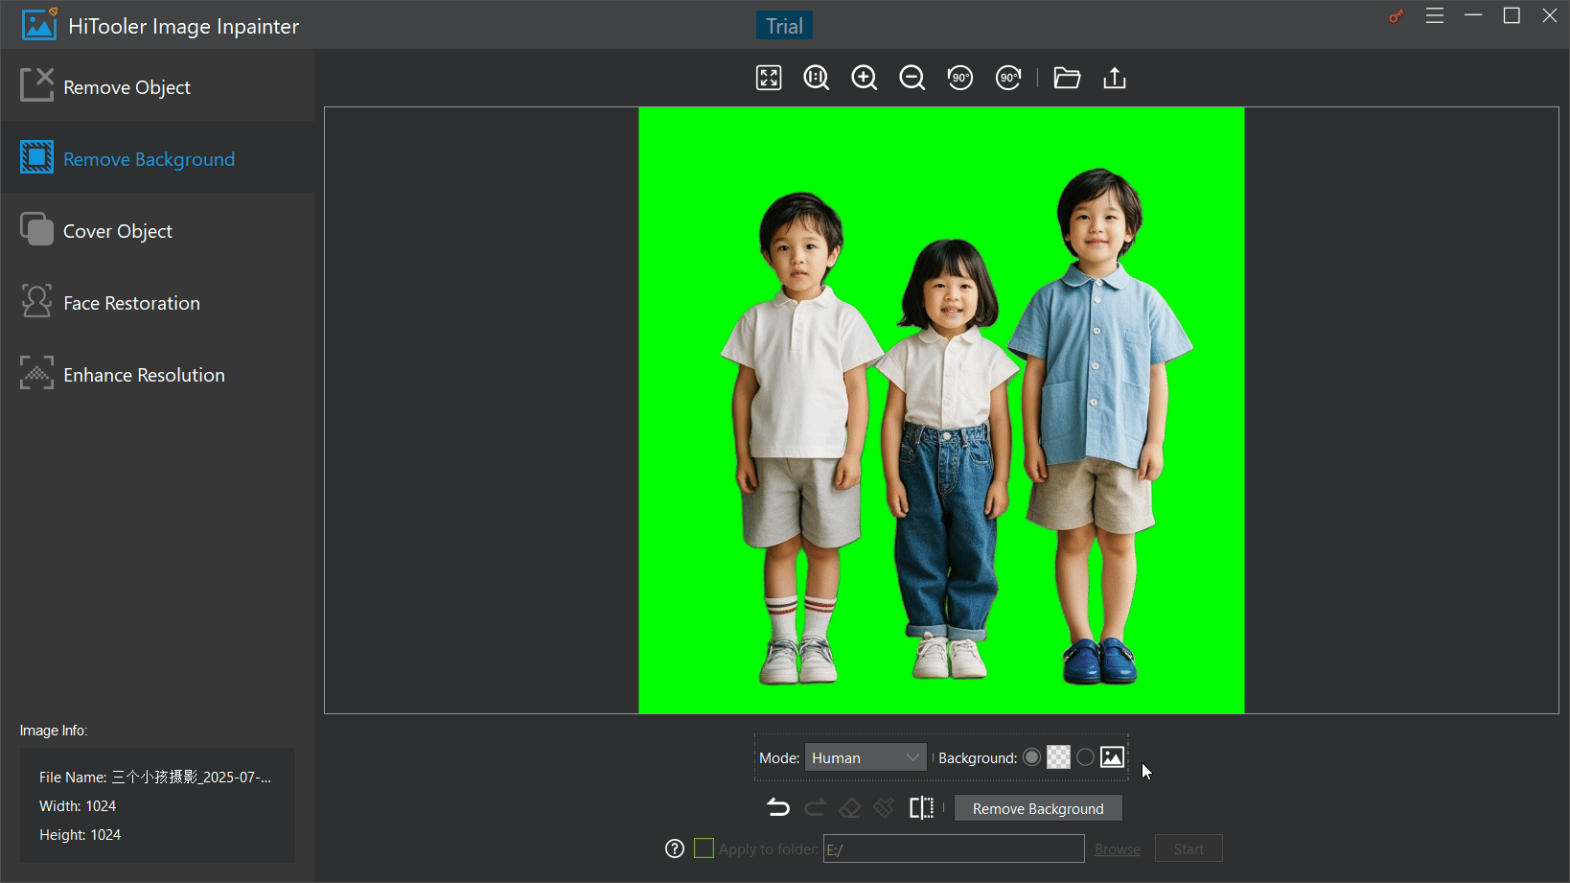Image resolution: width=1570 pixels, height=883 pixels.
Task: Click the Enhance Resolution sidebar icon
Action: tap(36, 373)
